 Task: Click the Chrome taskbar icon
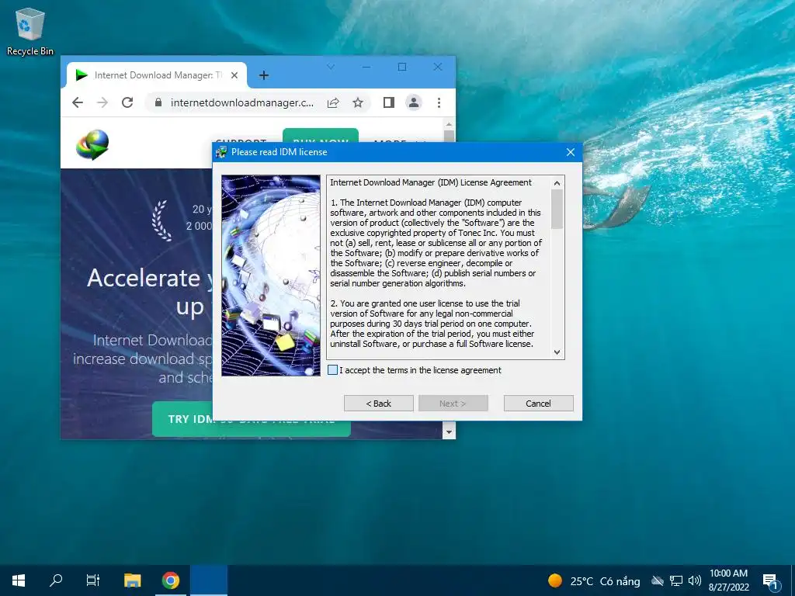170,580
